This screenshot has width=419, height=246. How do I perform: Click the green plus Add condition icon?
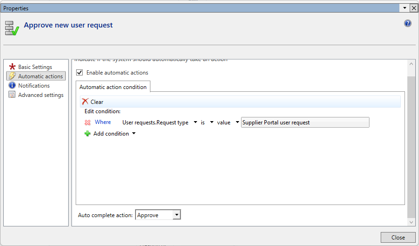coord(87,134)
